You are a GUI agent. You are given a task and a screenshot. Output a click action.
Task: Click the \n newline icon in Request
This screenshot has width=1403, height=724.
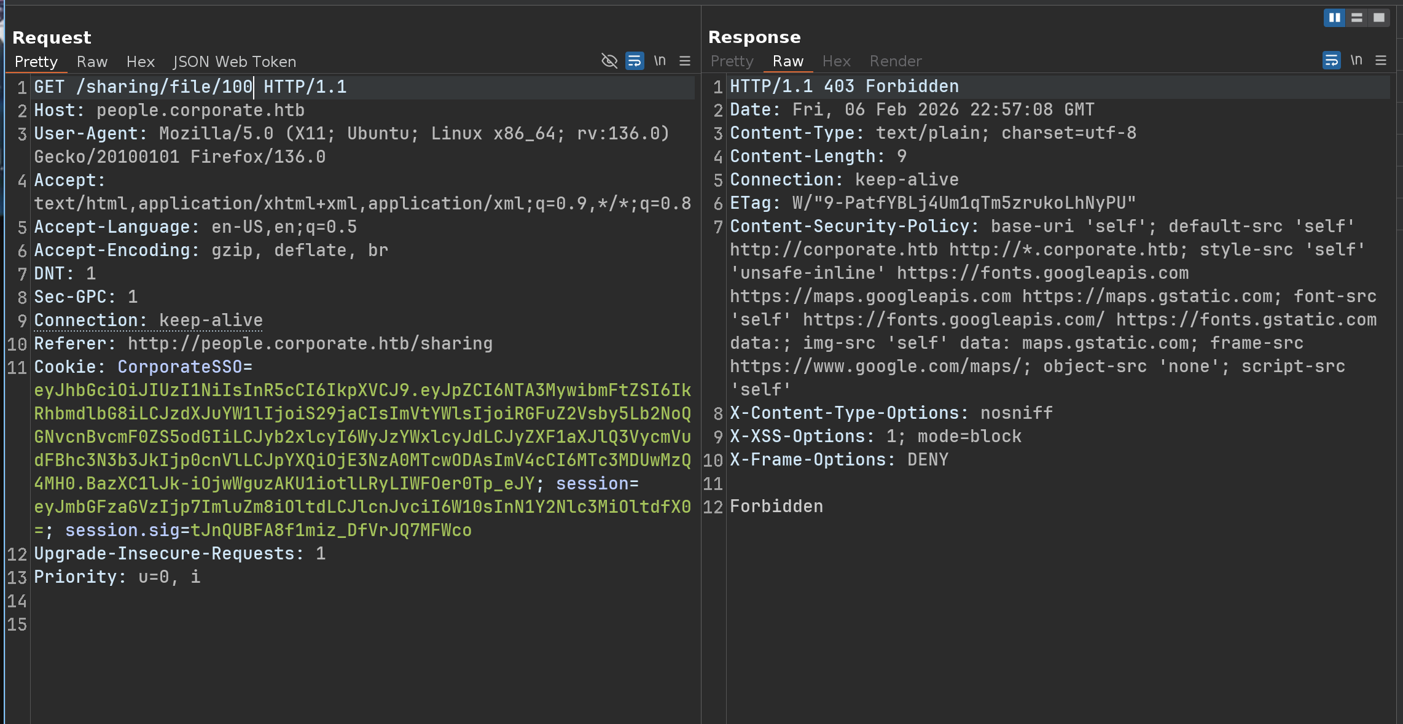click(x=660, y=61)
